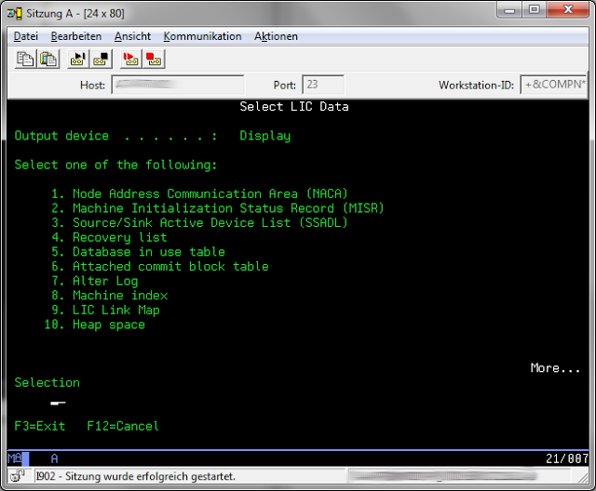Open the Bearbeiten menu
The image size is (596, 491).
(76, 36)
